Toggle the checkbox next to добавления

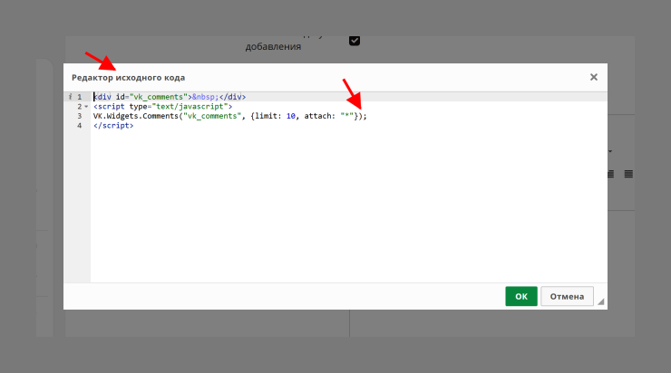pos(355,41)
